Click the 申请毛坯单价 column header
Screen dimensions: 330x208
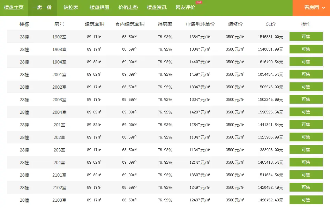(200, 24)
